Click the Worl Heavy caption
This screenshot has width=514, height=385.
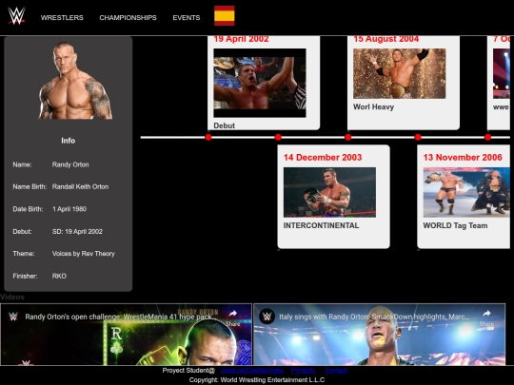374,107
